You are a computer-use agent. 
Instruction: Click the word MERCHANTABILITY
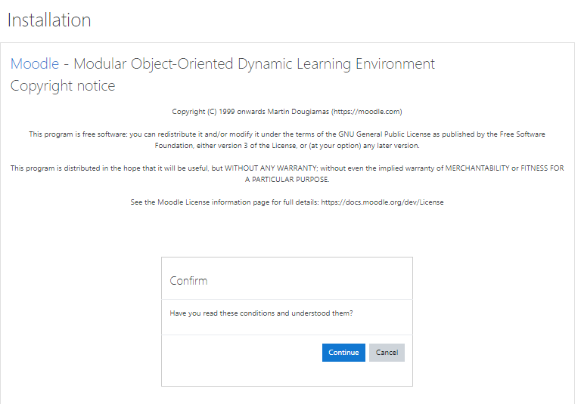tap(477, 168)
